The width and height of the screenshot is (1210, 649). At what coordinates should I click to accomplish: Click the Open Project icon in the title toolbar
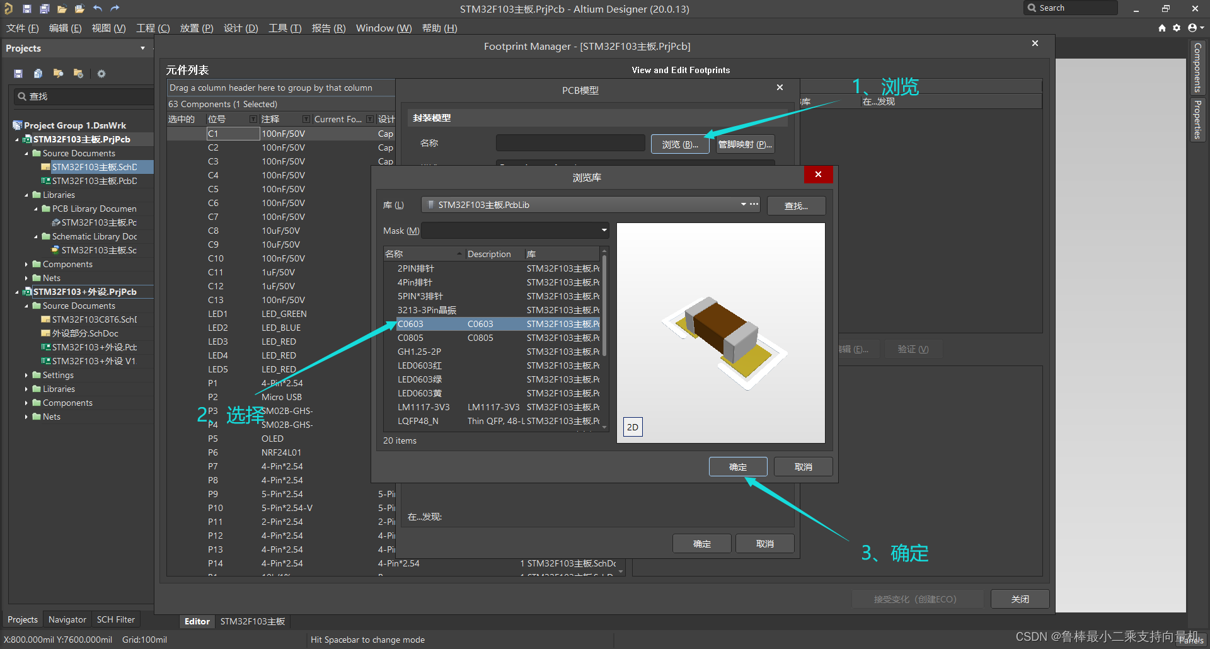point(79,9)
